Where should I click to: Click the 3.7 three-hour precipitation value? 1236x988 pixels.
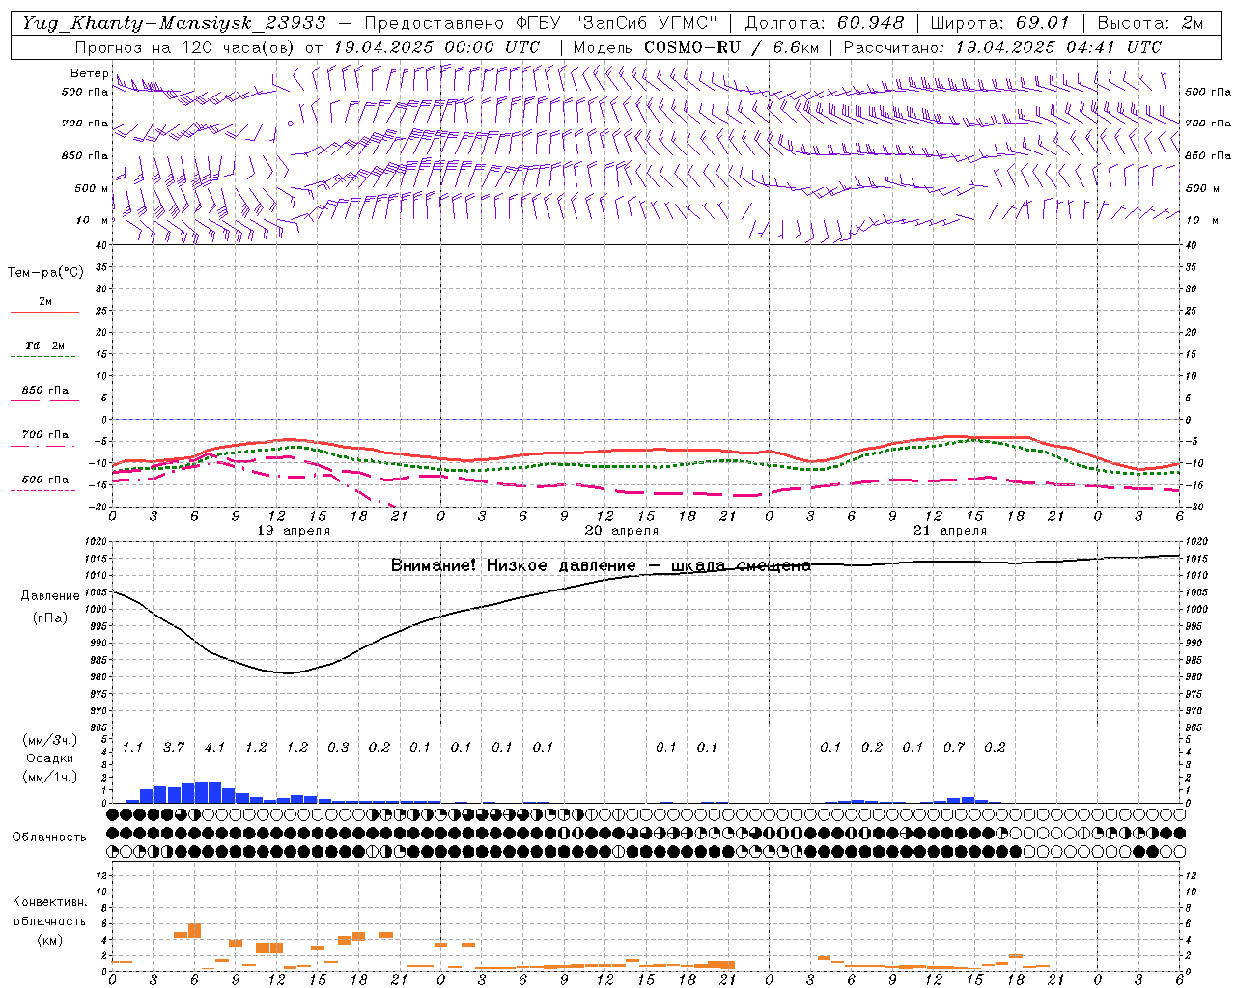(x=174, y=748)
